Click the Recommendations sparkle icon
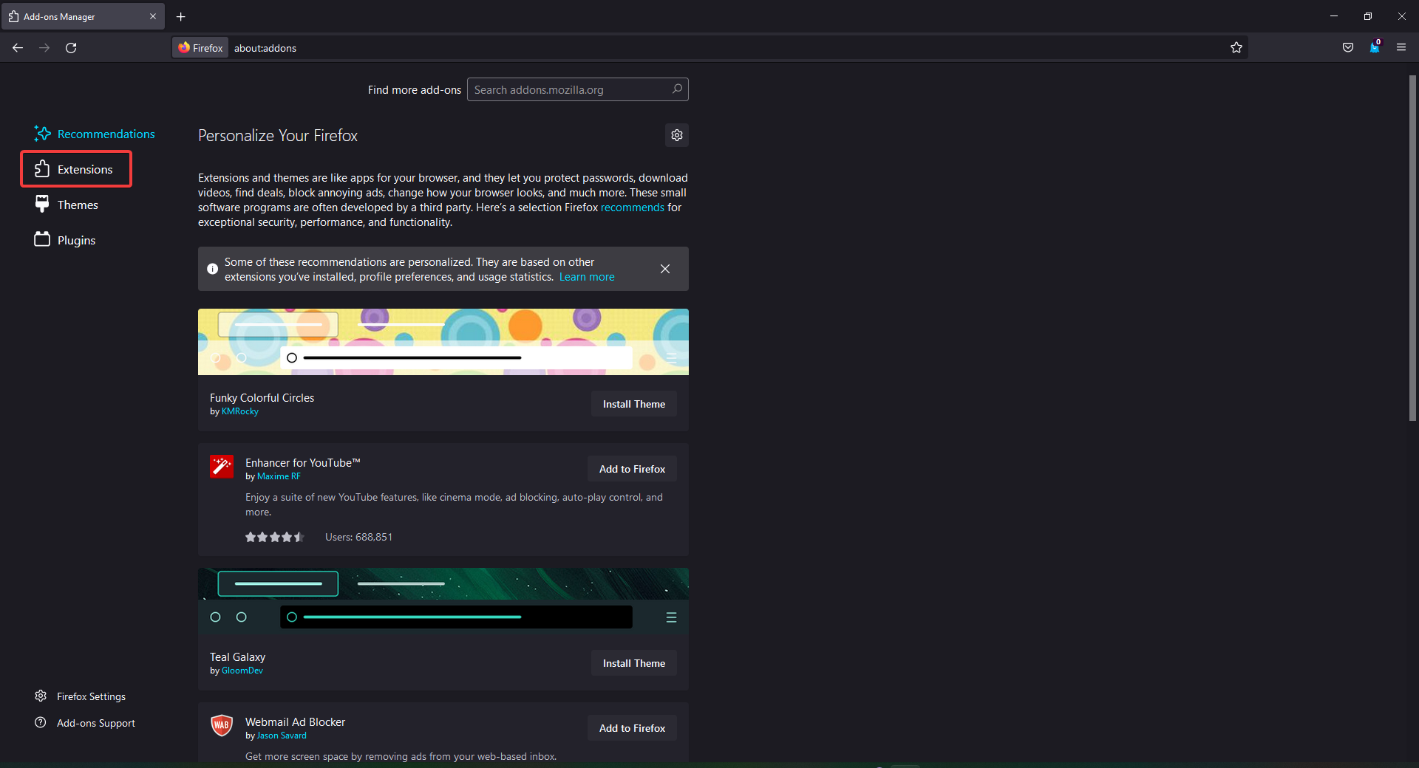Viewport: 1419px width, 768px height. click(x=42, y=134)
